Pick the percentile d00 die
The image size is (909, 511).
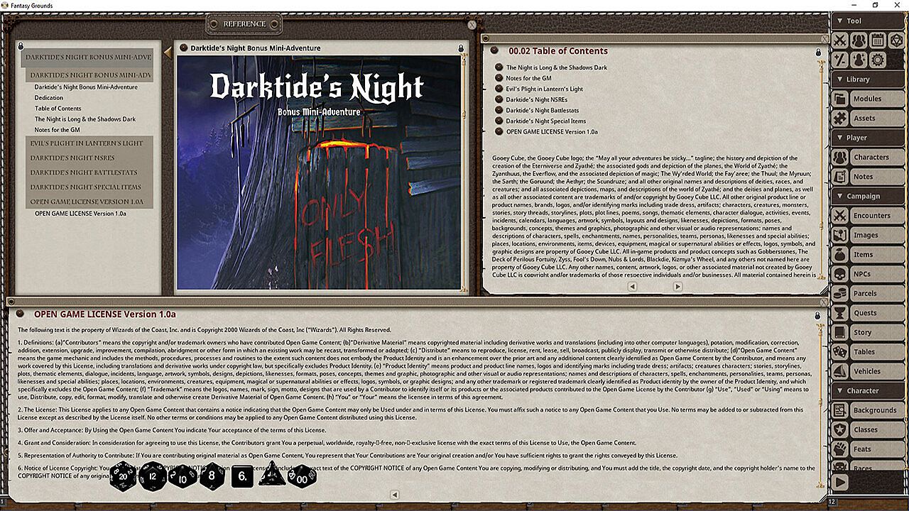(302, 477)
